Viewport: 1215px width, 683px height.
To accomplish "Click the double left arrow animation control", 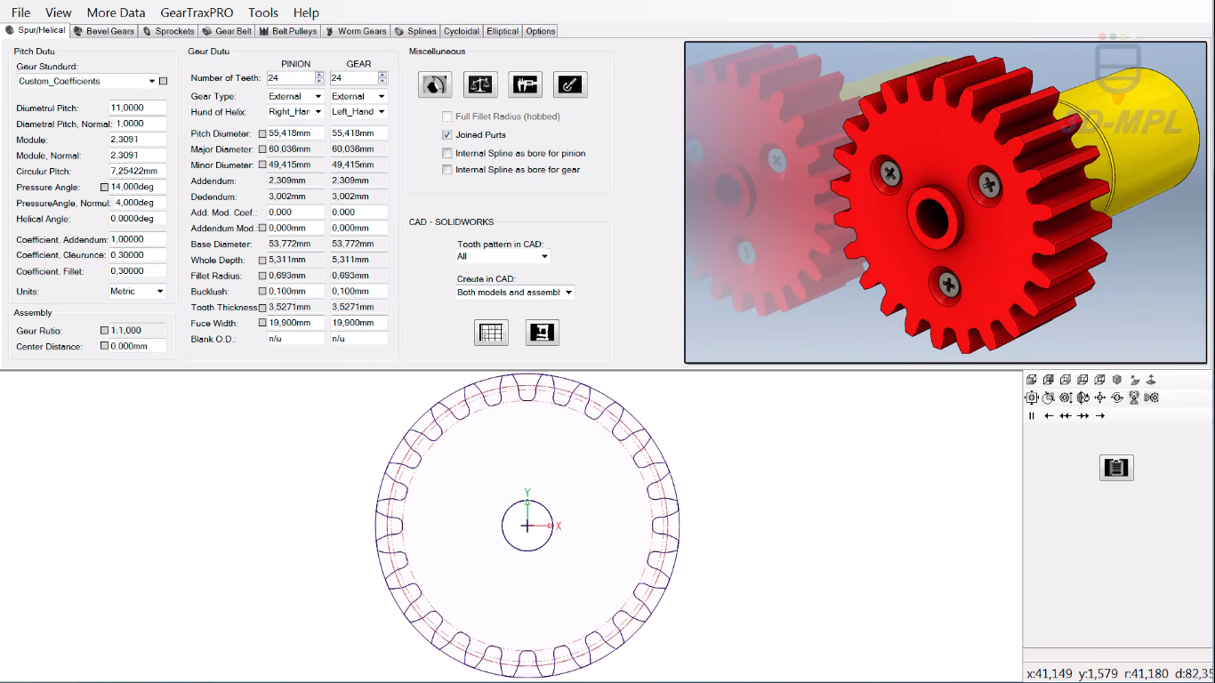I will point(1066,415).
